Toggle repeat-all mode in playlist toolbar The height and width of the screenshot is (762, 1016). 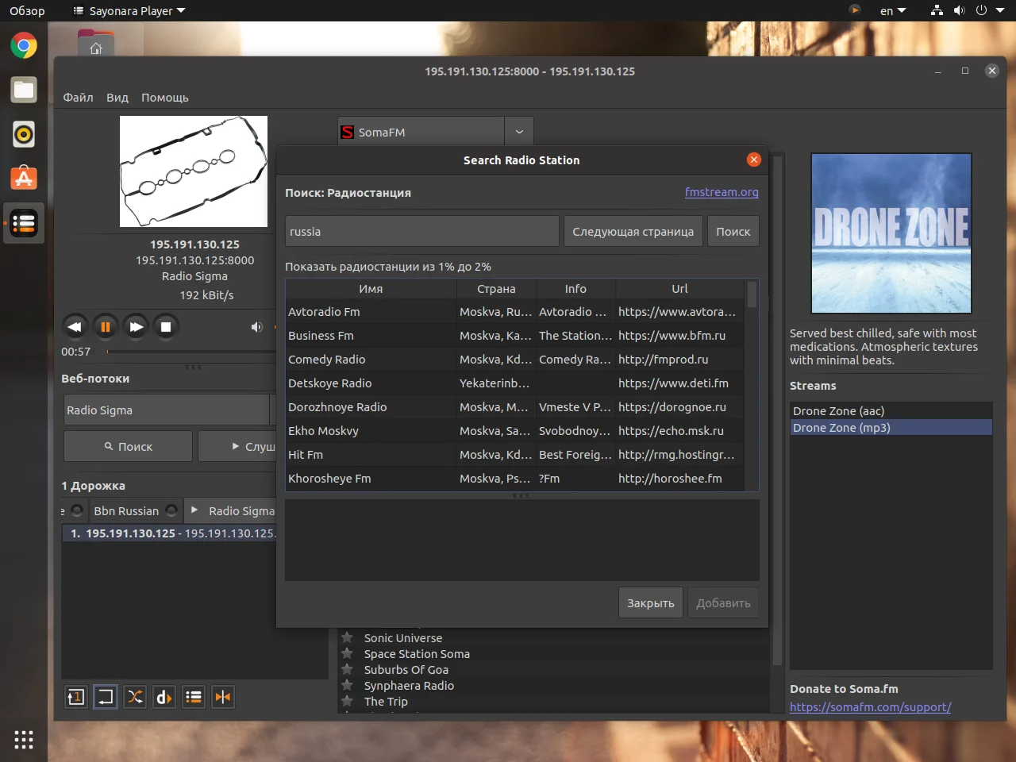tap(105, 697)
